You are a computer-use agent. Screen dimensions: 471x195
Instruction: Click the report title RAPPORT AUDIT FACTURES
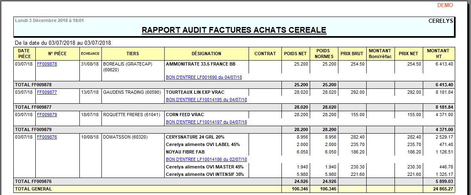234,30
